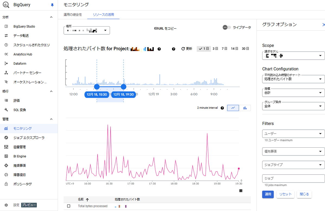The height and width of the screenshot is (211, 325).
Task: Click help icon beside 2 minute interval
Action: (222, 108)
